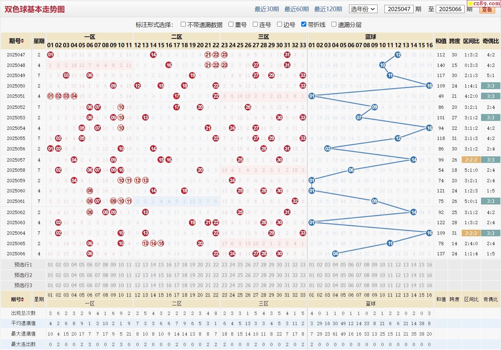Click the orange 2:2:2 cell in row 2025057
The image size is (501, 350).
point(471,160)
